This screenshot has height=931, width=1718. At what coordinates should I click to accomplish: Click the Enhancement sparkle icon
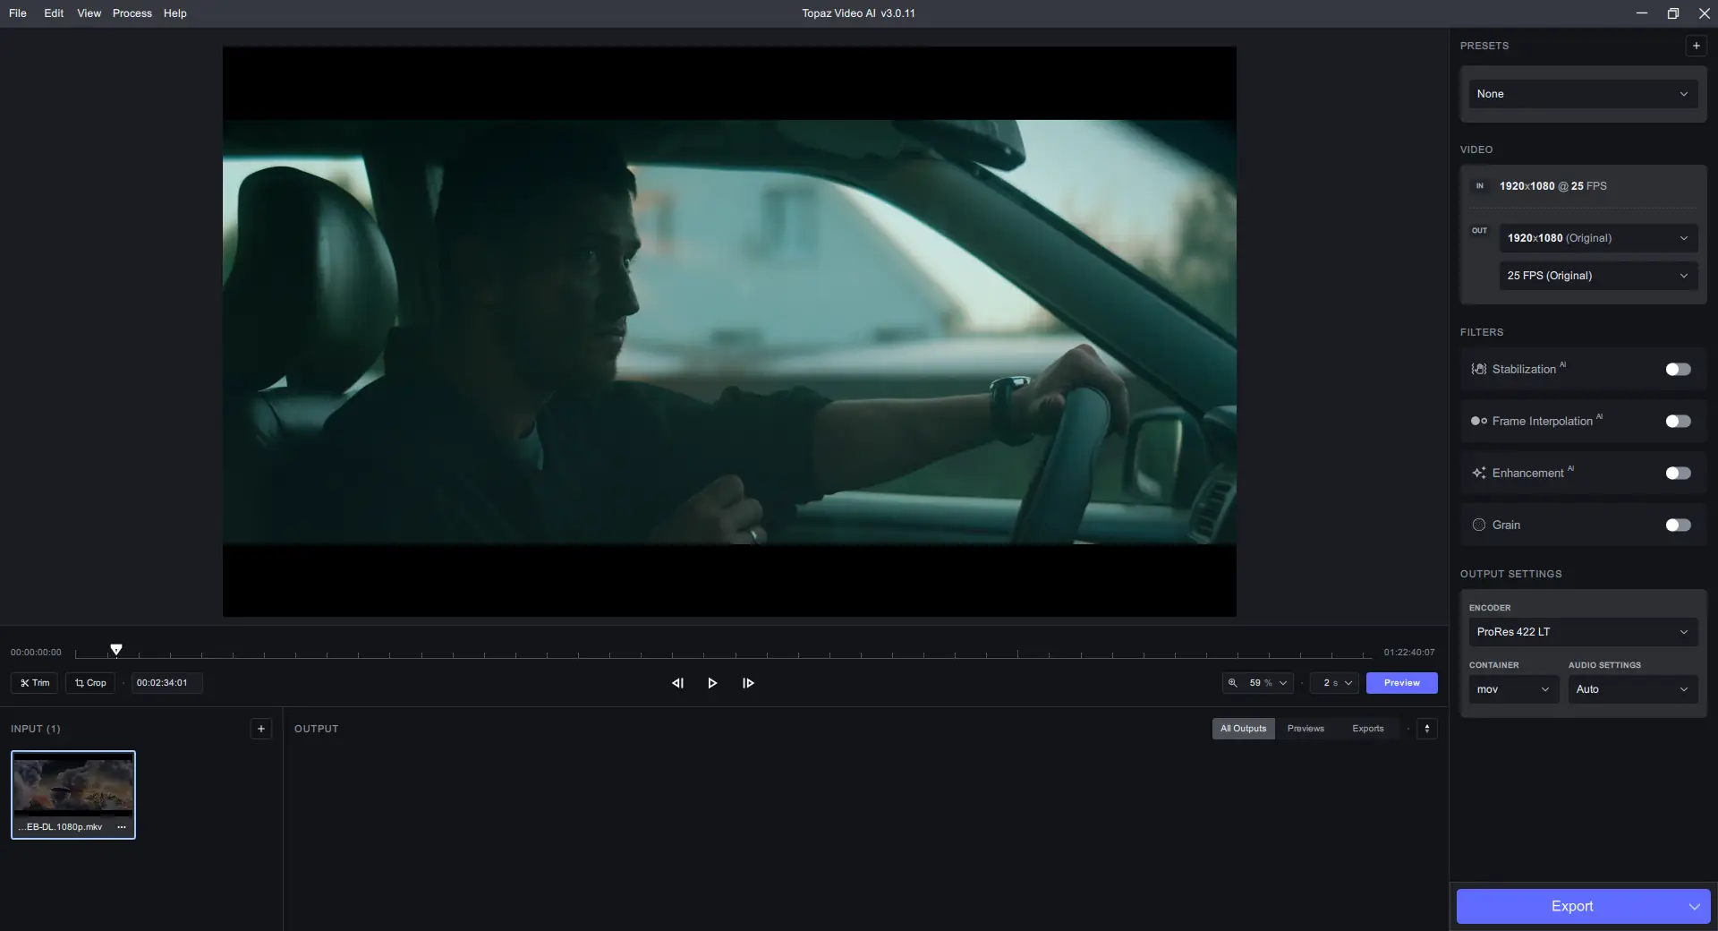coord(1479,474)
